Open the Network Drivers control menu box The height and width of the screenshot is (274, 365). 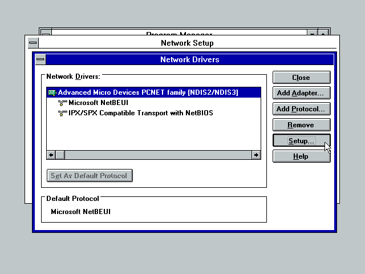click(x=40, y=59)
